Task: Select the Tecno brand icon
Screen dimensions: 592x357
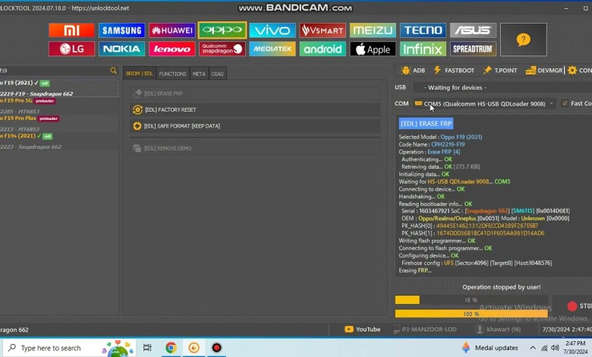Action: (423, 30)
